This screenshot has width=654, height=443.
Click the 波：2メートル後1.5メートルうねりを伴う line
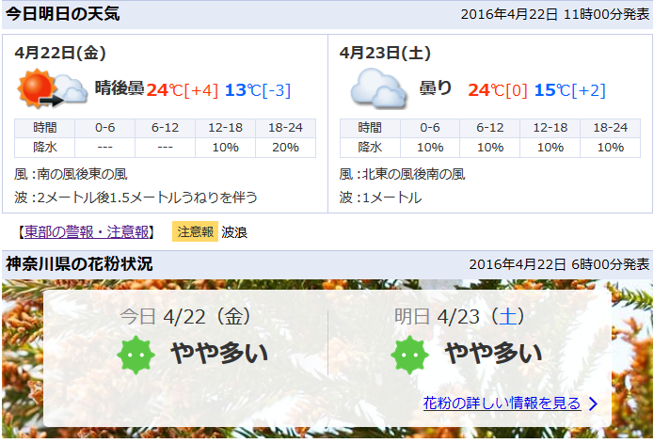(136, 198)
